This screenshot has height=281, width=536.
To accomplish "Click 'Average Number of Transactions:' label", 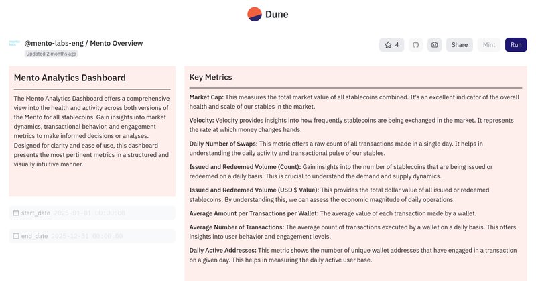I will point(237,227).
